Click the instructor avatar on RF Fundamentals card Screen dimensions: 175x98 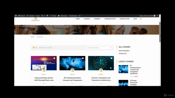(72, 70)
